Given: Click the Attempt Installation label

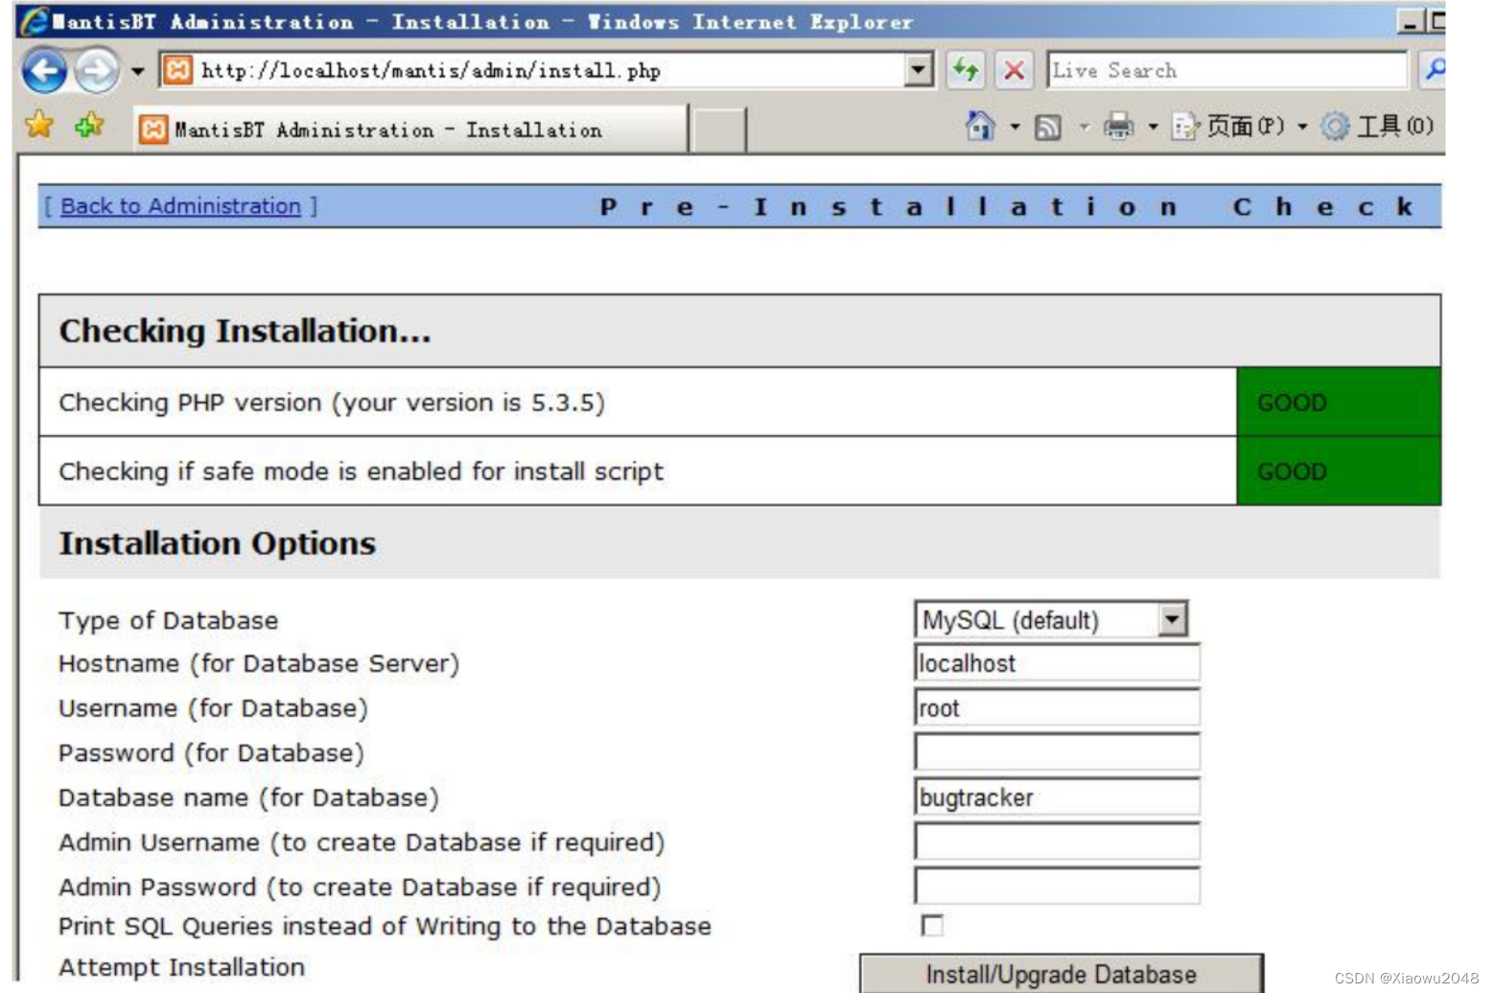Looking at the screenshot, I should (182, 967).
